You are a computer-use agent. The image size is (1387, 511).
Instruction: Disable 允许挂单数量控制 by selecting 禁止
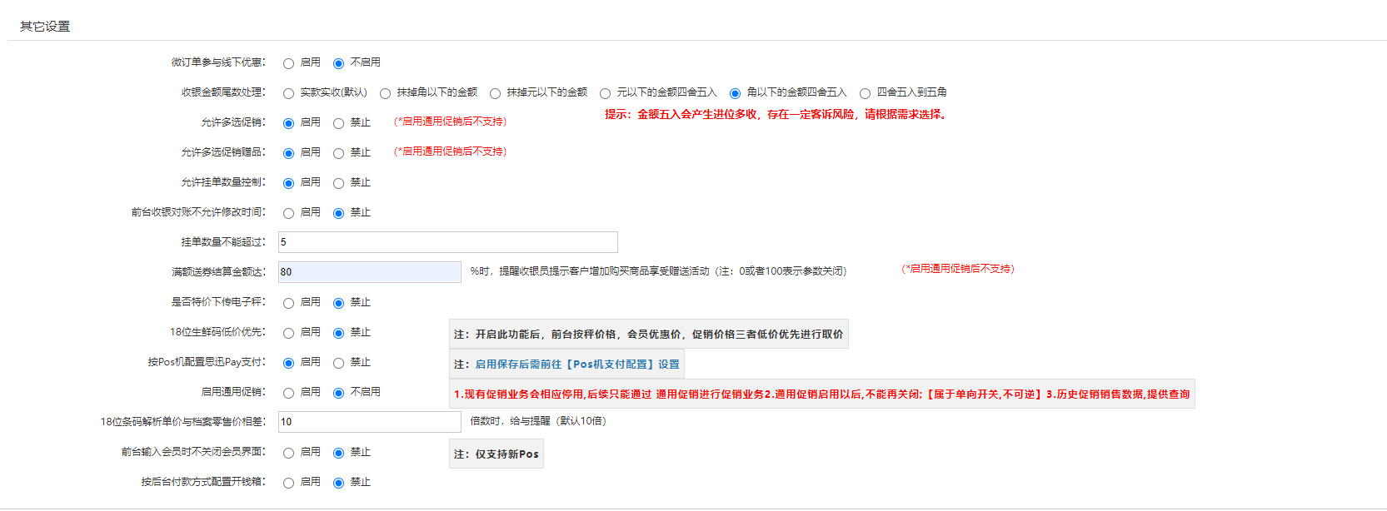click(338, 183)
